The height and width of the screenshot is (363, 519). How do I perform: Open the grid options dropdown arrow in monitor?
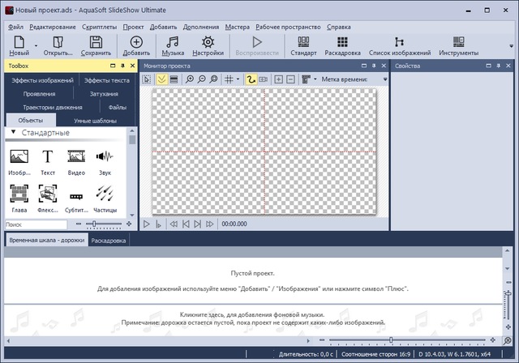point(239,79)
